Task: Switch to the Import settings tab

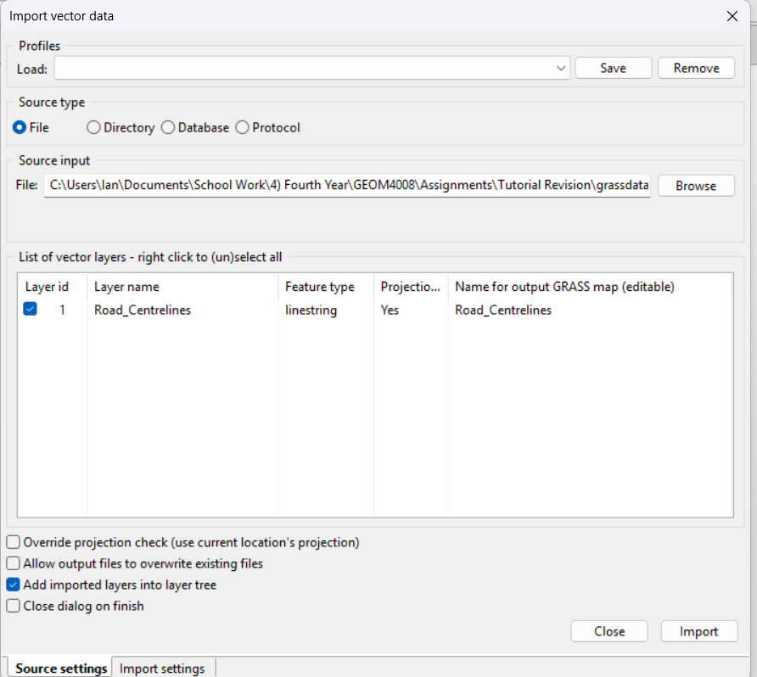Action: pyautogui.click(x=162, y=669)
